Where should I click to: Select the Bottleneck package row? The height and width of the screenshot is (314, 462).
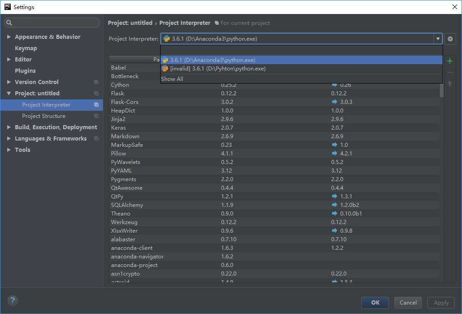[134, 76]
